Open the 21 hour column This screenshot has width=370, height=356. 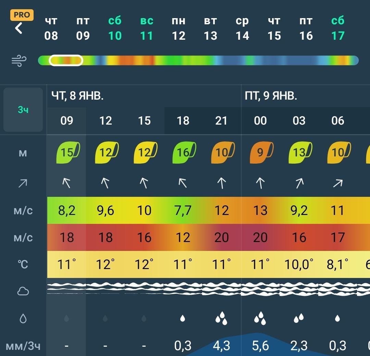pyautogui.click(x=221, y=120)
